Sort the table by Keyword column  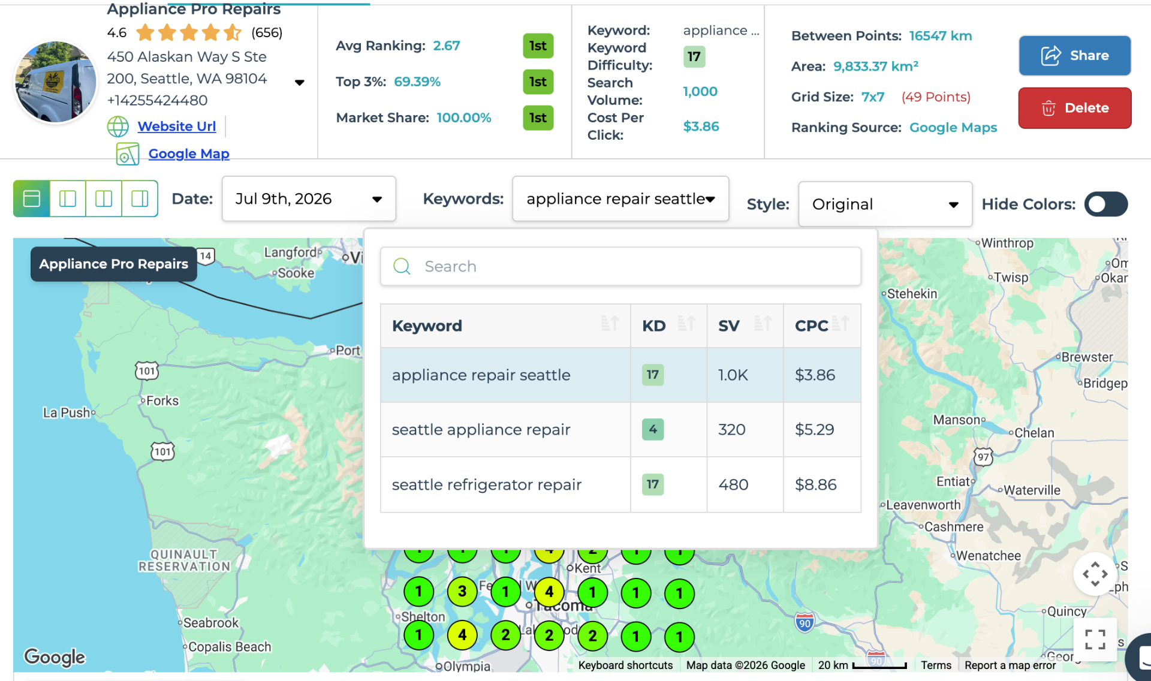point(610,324)
